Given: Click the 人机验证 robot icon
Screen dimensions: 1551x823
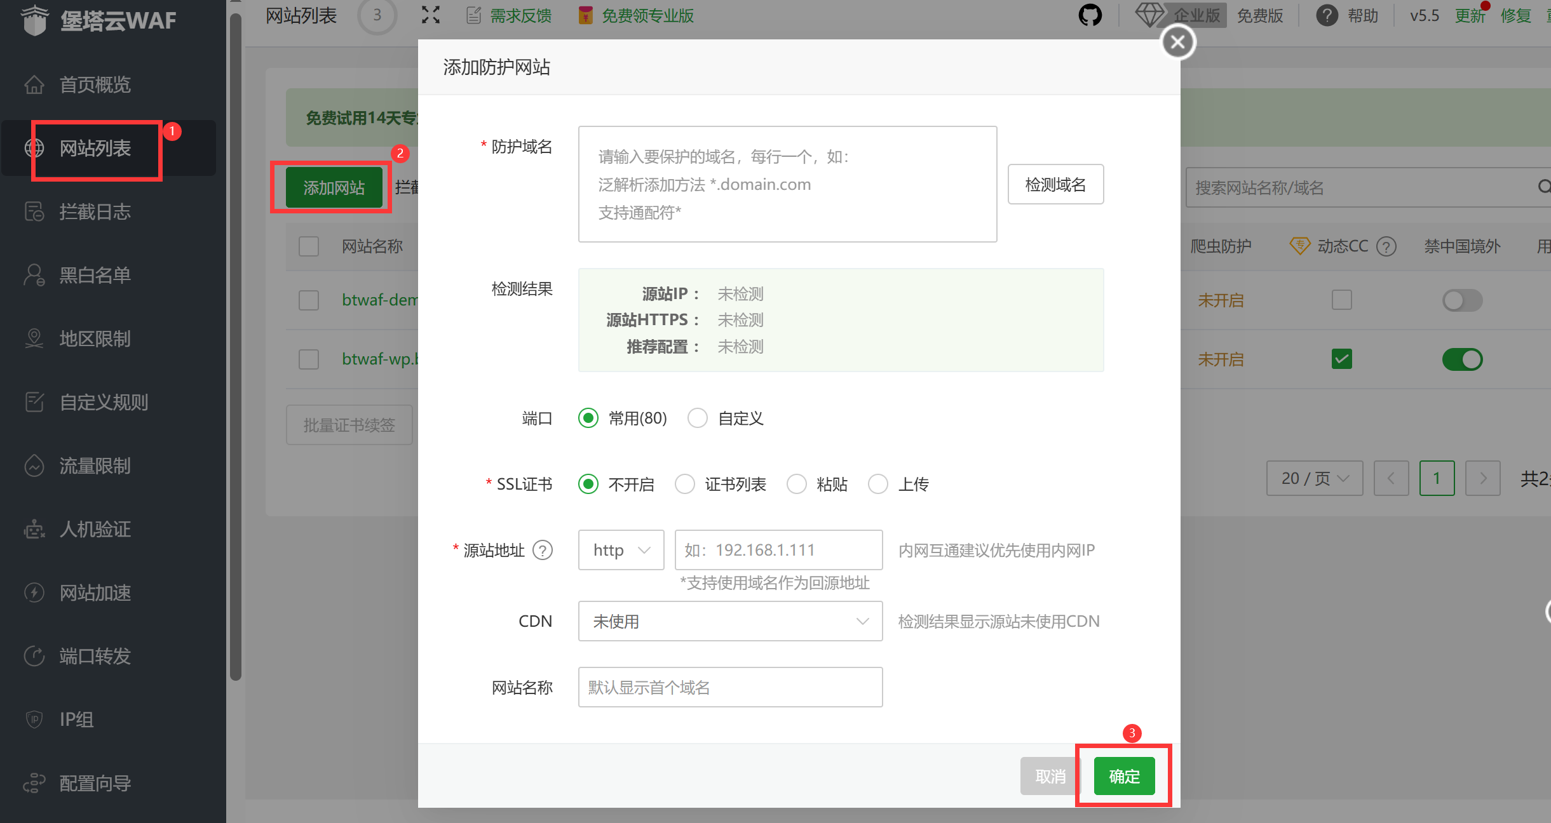Looking at the screenshot, I should point(34,529).
